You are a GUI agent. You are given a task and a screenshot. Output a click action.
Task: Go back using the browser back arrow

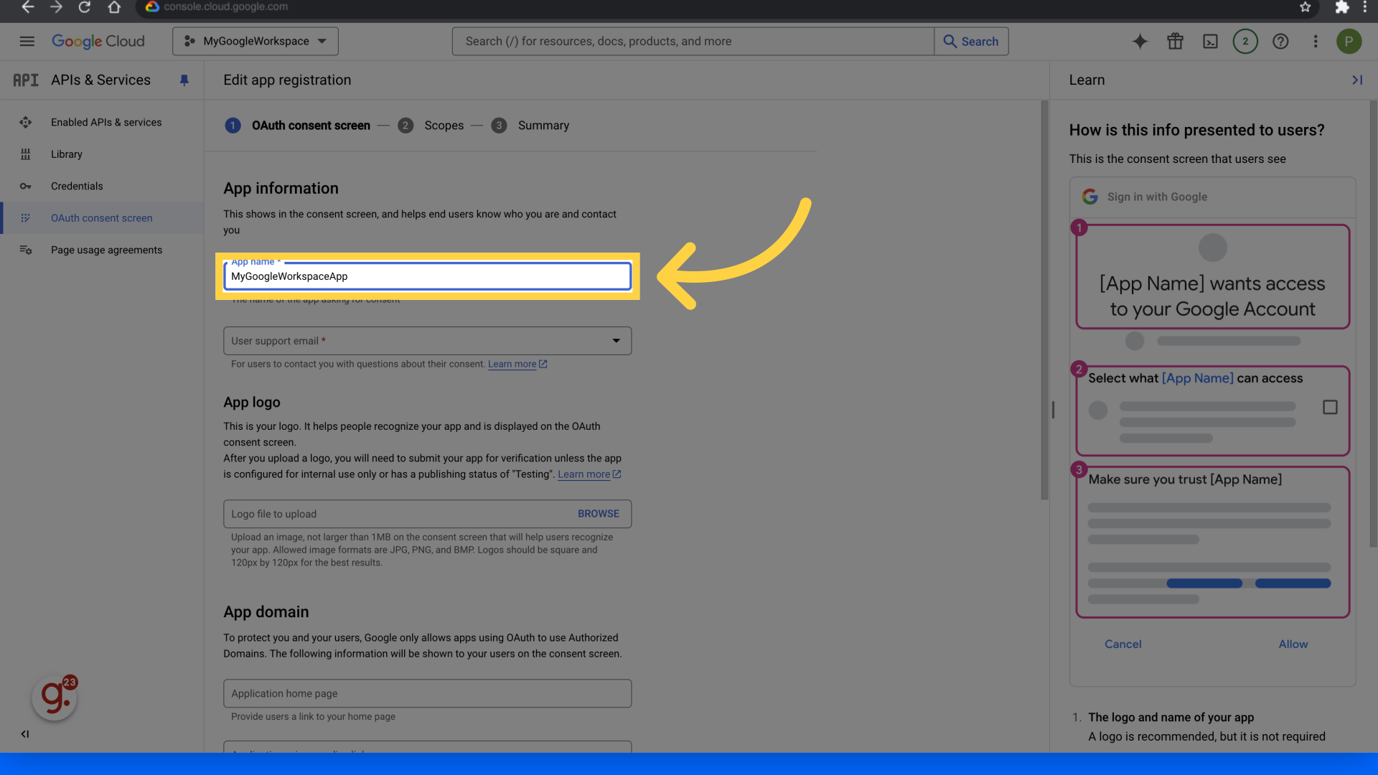click(x=27, y=7)
